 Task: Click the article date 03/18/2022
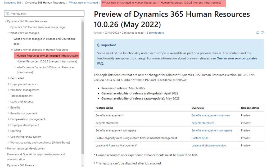pyautogui.click(x=112, y=33)
